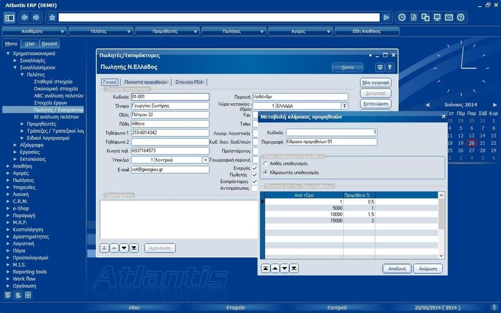Open the Είδη Αποθήκης toolbar button

367,31
